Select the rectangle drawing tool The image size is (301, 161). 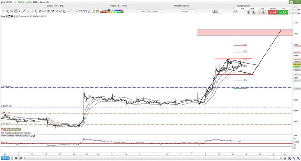(x=85, y=11)
